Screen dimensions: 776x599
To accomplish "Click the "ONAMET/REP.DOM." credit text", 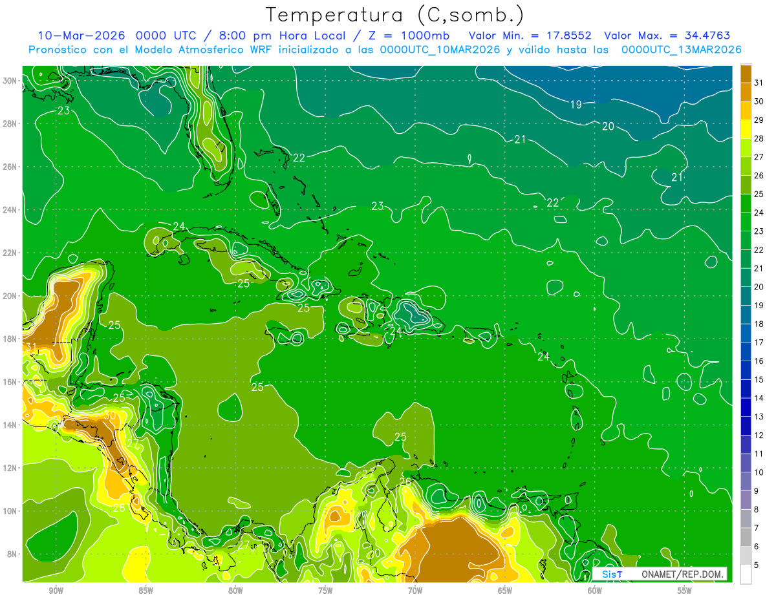I will coord(681,574).
